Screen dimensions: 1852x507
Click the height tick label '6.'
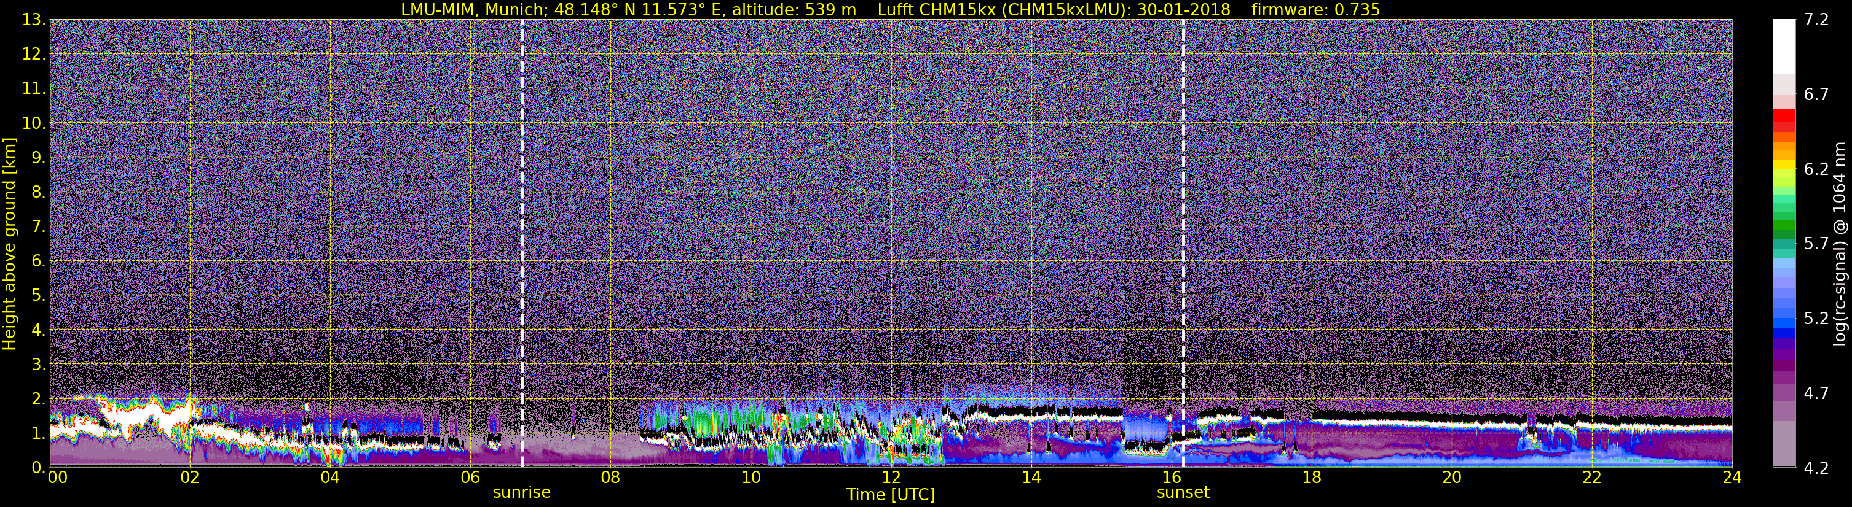coord(39,261)
